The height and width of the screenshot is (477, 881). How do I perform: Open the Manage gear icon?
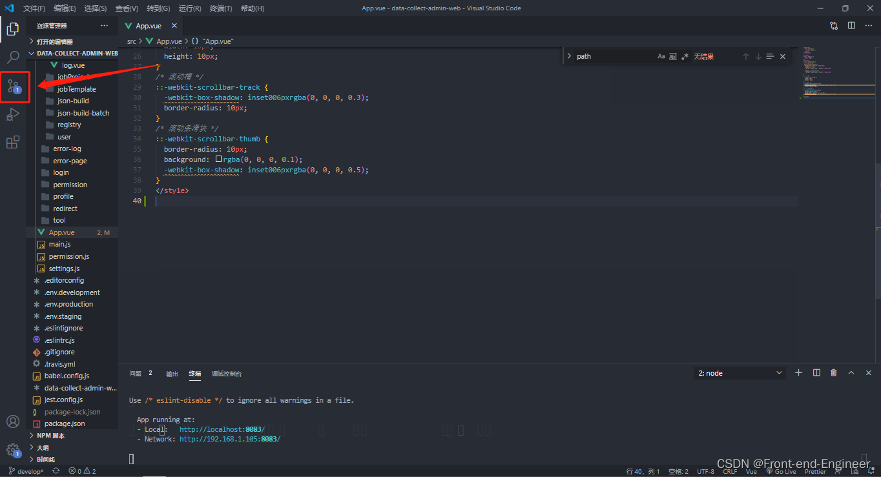pyautogui.click(x=13, y=450)
